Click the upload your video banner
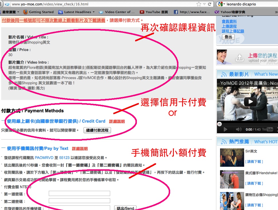278x210 pixels. (247, 57)
